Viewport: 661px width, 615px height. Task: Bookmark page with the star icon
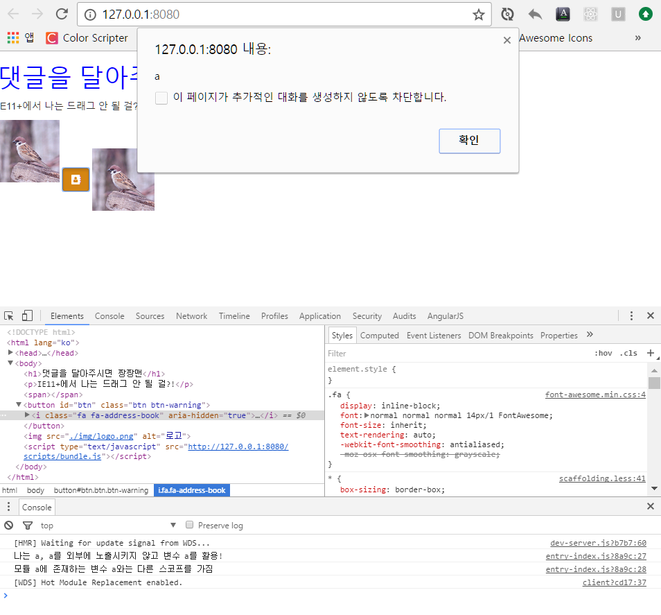(479, 15)
